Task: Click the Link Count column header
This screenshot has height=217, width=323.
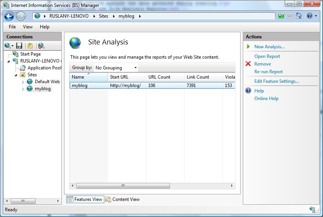Action: 204,77
